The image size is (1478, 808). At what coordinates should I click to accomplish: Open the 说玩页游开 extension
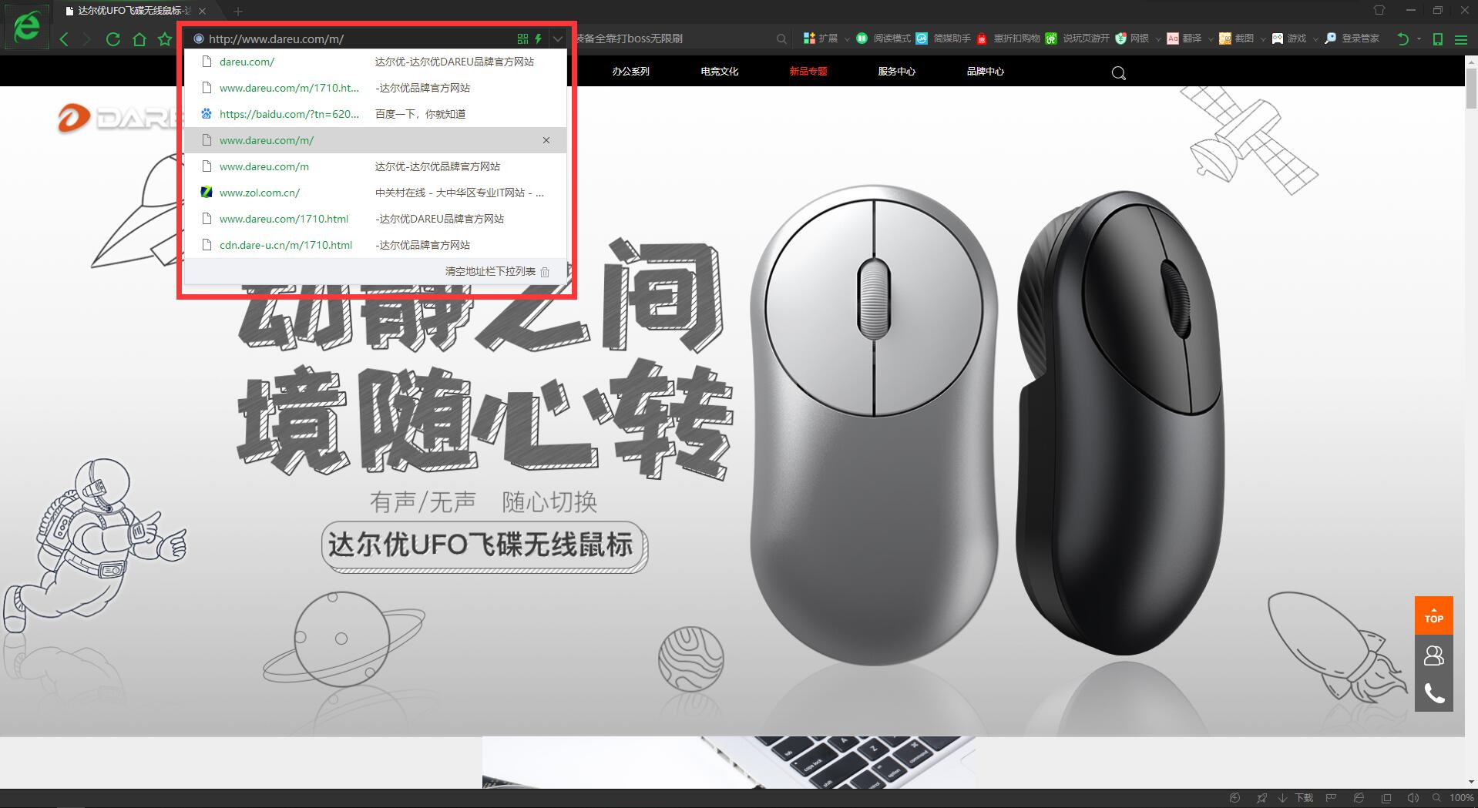pyautogui.click(x=1077, y=39)
